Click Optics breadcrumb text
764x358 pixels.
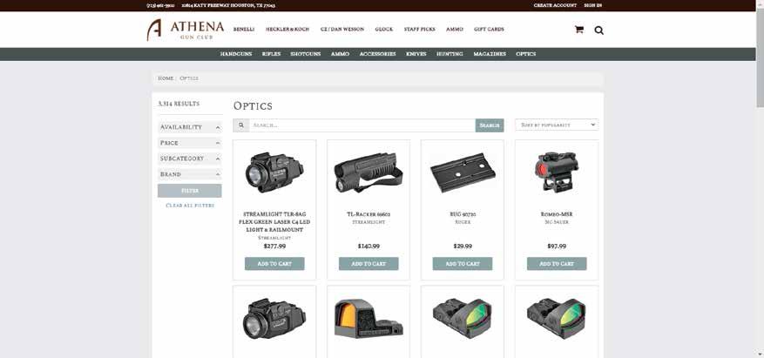tap(189, 78)
